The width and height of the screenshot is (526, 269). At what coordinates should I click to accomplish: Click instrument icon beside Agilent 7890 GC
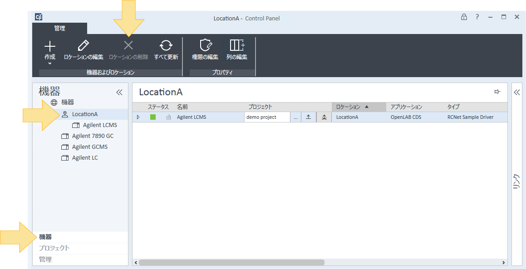click(65, 136)
